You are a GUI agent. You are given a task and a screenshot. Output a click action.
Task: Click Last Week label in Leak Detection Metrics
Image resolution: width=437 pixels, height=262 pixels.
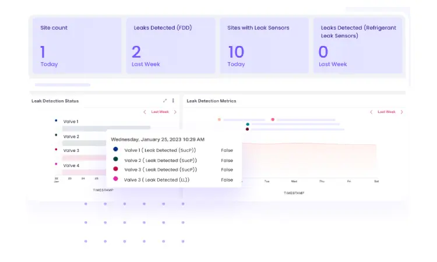(x=386, y=112)
